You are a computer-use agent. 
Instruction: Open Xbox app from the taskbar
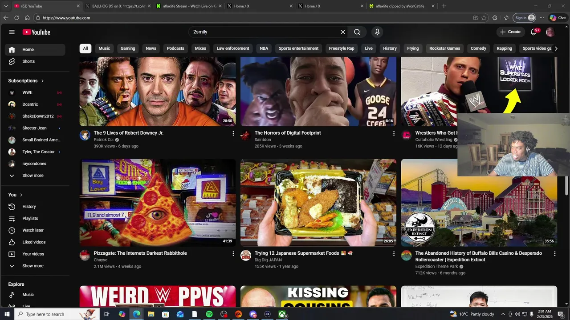pos(282,314)
